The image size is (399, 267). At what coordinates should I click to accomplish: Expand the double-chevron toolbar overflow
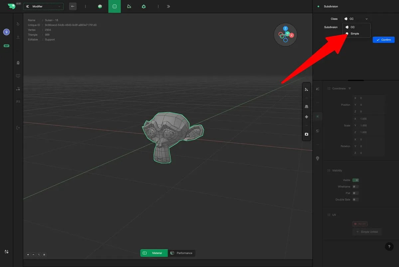(168, 6)
